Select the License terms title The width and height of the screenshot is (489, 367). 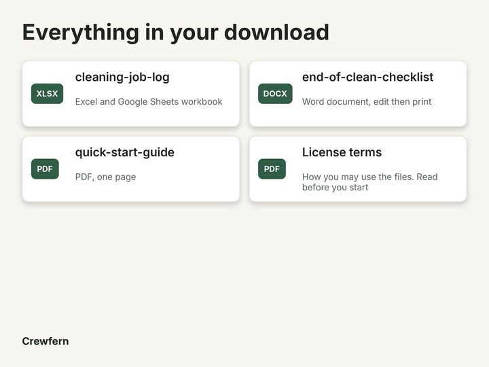[x=342, y=152]
